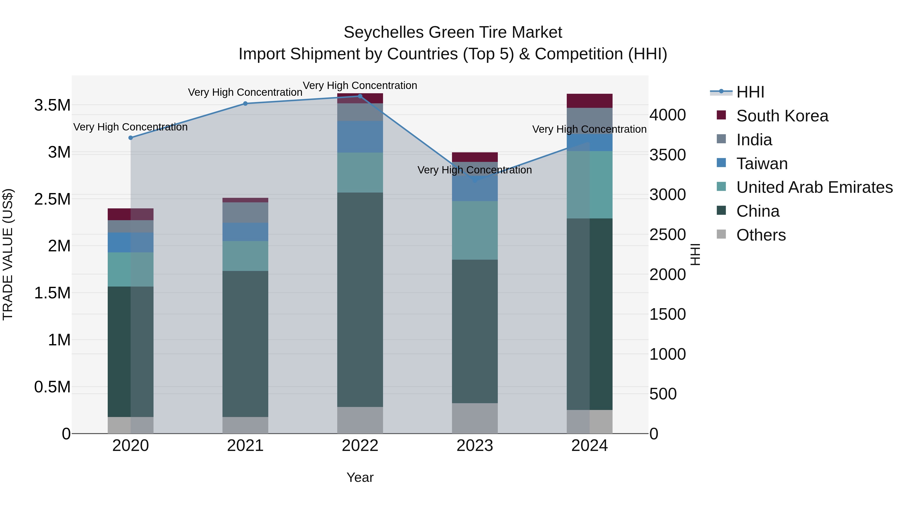This screenshot has width=906, height=509.
Task: Click the 2023 x-axis label
Action: (475, 446)
